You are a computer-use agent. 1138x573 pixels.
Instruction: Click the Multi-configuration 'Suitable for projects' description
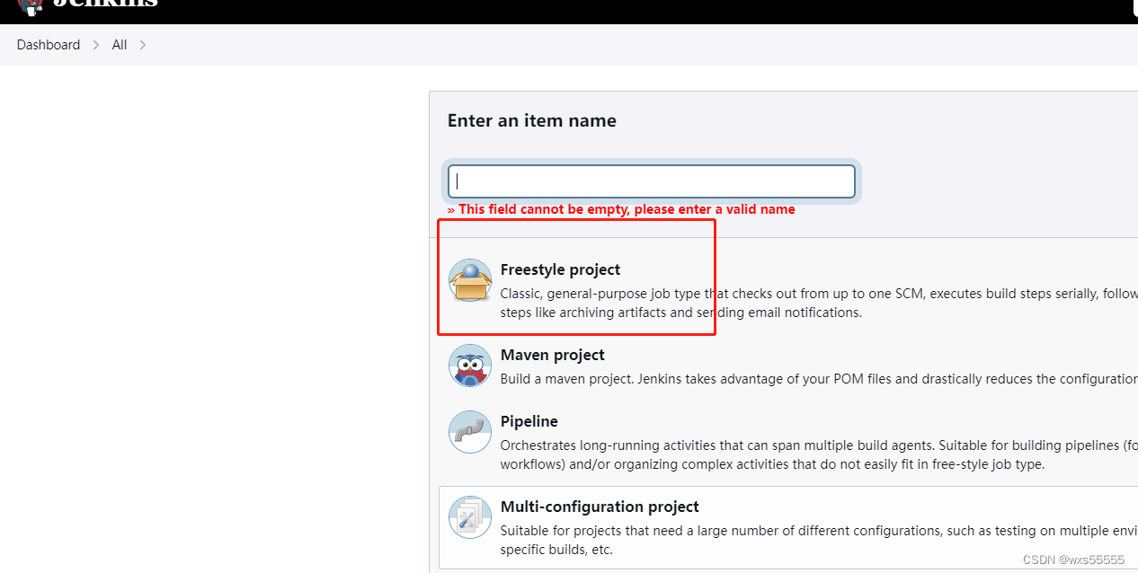[819, 540]
